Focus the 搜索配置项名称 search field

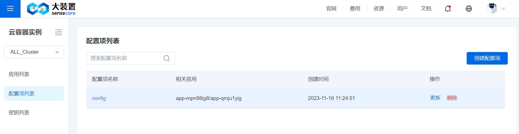pos(125,58)
